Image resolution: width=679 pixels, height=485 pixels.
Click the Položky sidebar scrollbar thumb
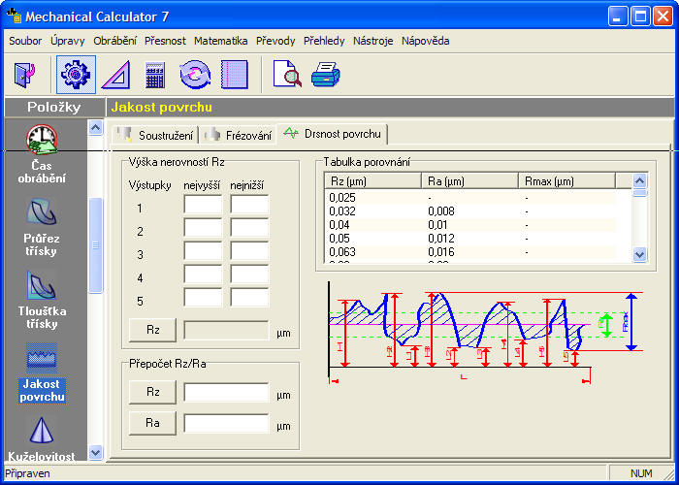click(95, 245)
